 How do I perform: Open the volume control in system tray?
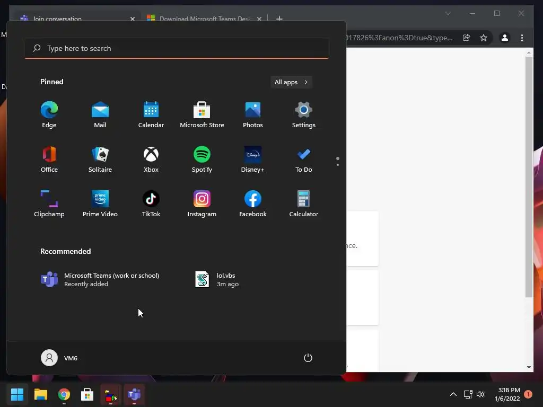point(480,394)
